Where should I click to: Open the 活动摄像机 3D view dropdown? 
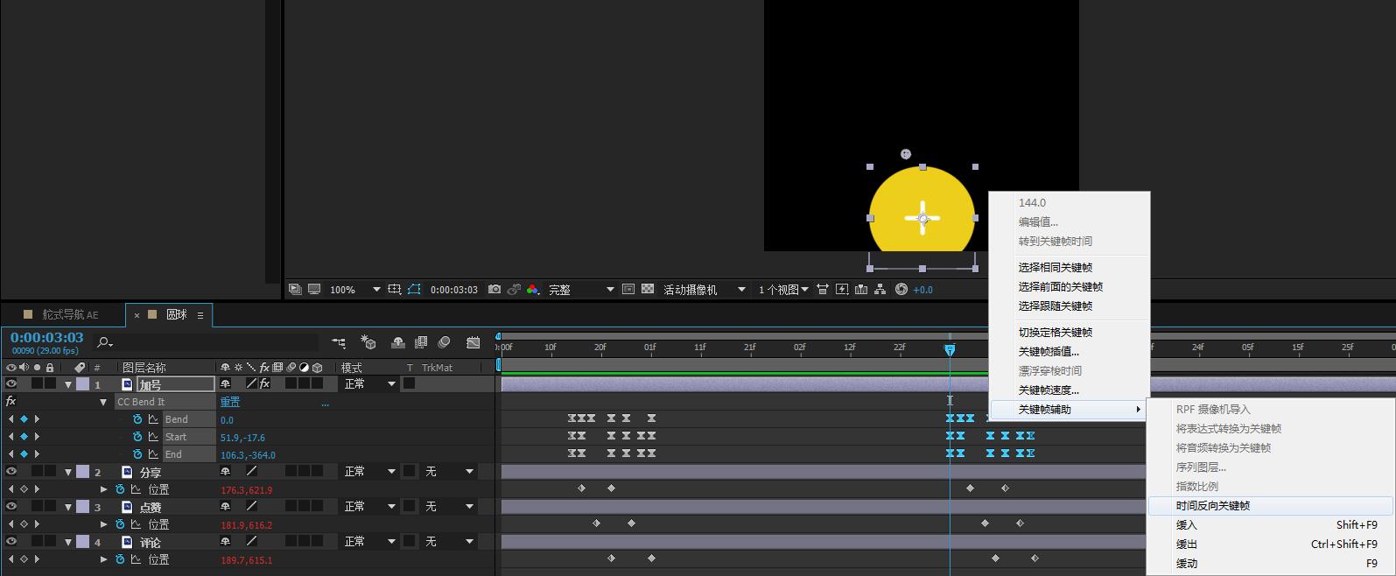pyautogui.click(x=704, y=290)
